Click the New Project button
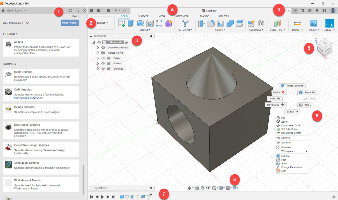Screen dimensions: 338x200 [x=70, y=23]
